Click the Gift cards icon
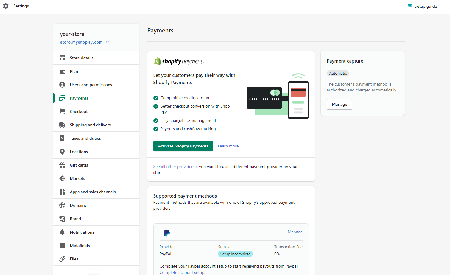The image size is (450, 275). 62,165
